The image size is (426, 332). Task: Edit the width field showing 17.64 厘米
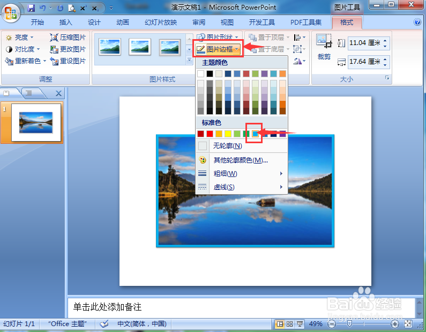click(365, 62)
